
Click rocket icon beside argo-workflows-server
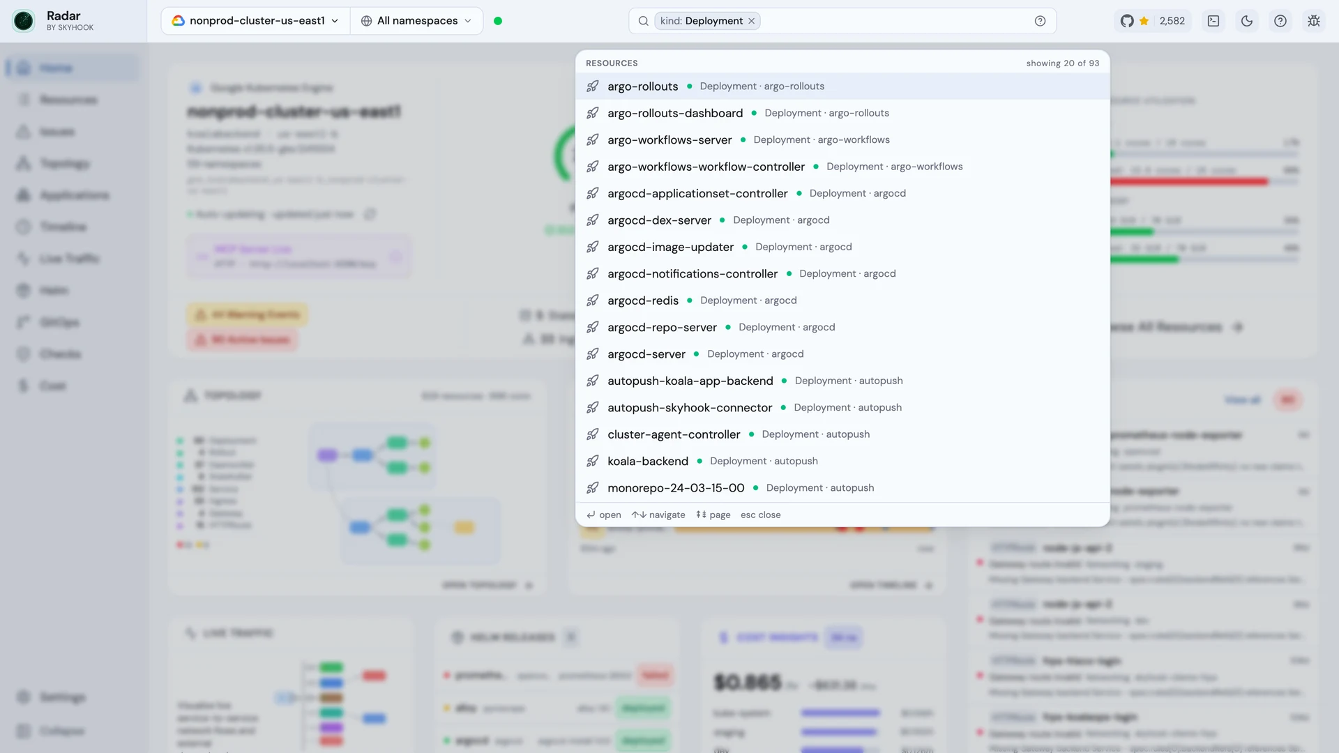(x=592, y=140)
